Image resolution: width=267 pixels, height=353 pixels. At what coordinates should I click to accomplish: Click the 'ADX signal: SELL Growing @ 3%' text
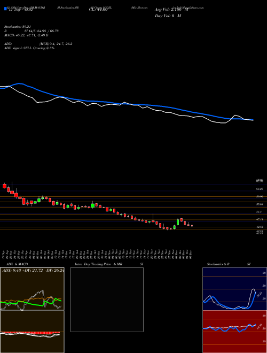[x=29, y=48]
